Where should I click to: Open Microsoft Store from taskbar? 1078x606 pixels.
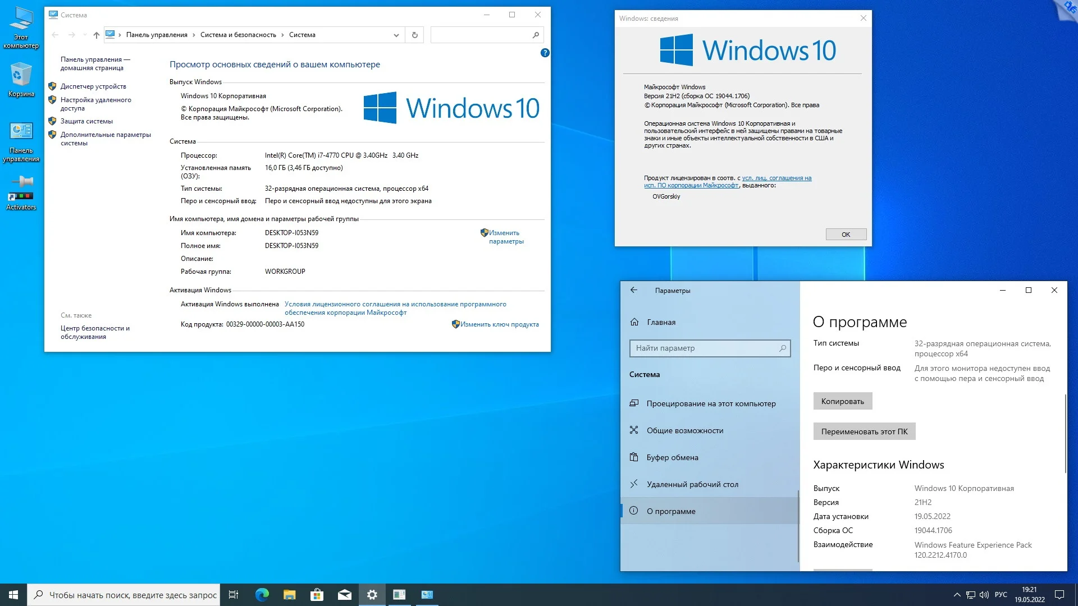click(317, 595)
